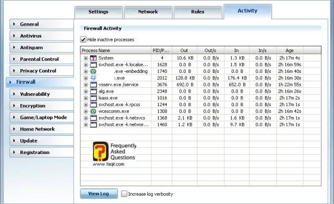Image resolution: width=334 pixels, height=204 pixels.
Task: Click the 1h 22m 55s Age value
Action: click(290, 85)
